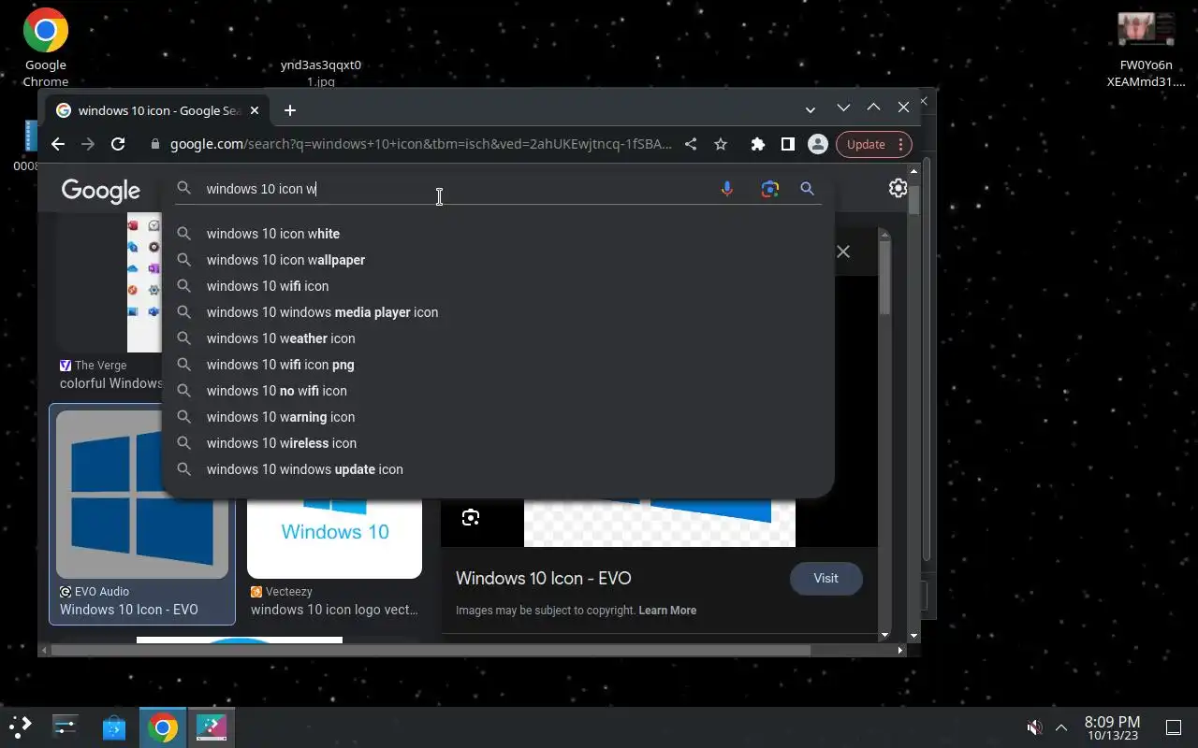Open Google Lens image search icon
The width and height of the screenshot is (1198, 748).
tap(770, 189)
